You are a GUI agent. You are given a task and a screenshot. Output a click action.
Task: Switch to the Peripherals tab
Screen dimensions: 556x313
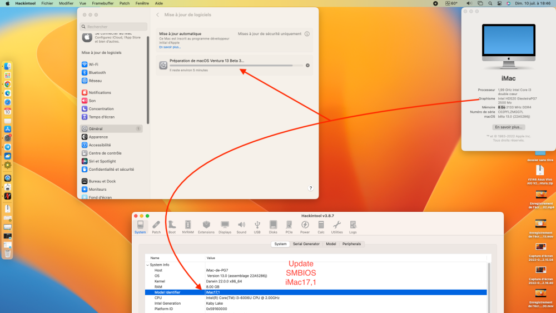point(351,244)
